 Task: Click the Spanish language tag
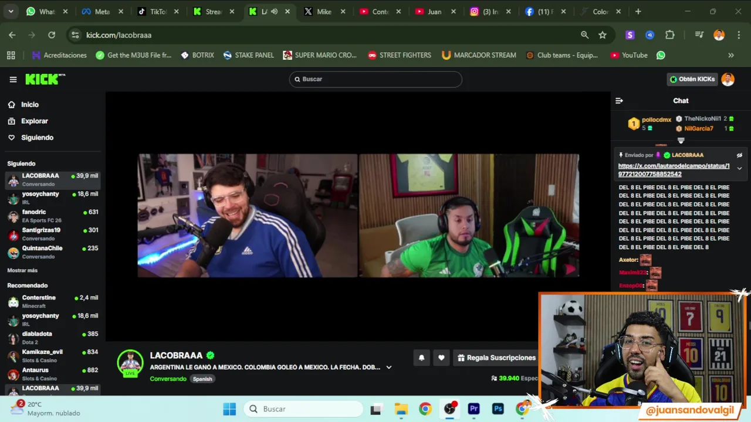[202, 379]
